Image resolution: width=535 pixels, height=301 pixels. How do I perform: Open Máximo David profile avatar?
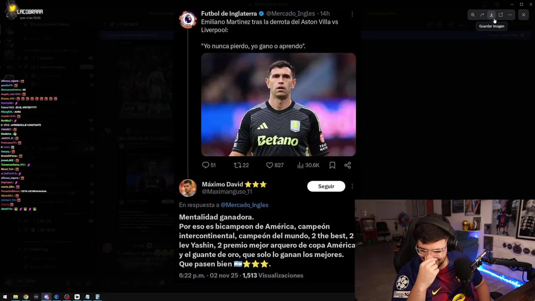[x=188, y=188]
